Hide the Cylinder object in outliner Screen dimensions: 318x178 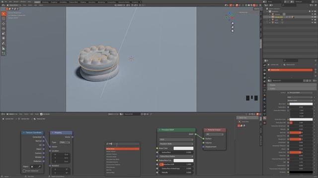click(x=313, y=17)
